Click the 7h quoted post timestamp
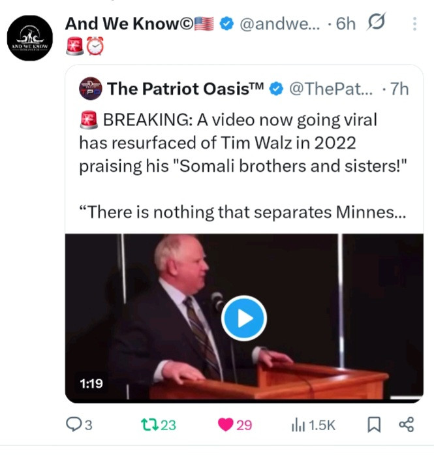 pos(399,89)
